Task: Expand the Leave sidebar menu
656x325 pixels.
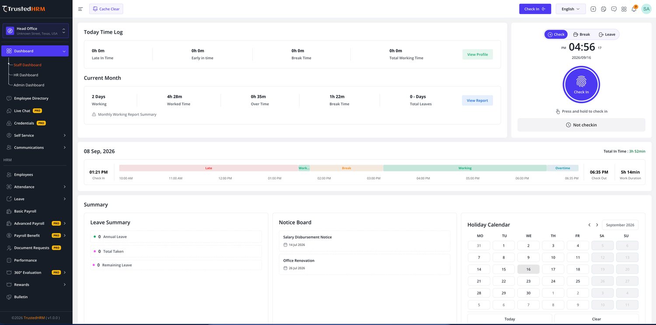Action: [36, 199]
